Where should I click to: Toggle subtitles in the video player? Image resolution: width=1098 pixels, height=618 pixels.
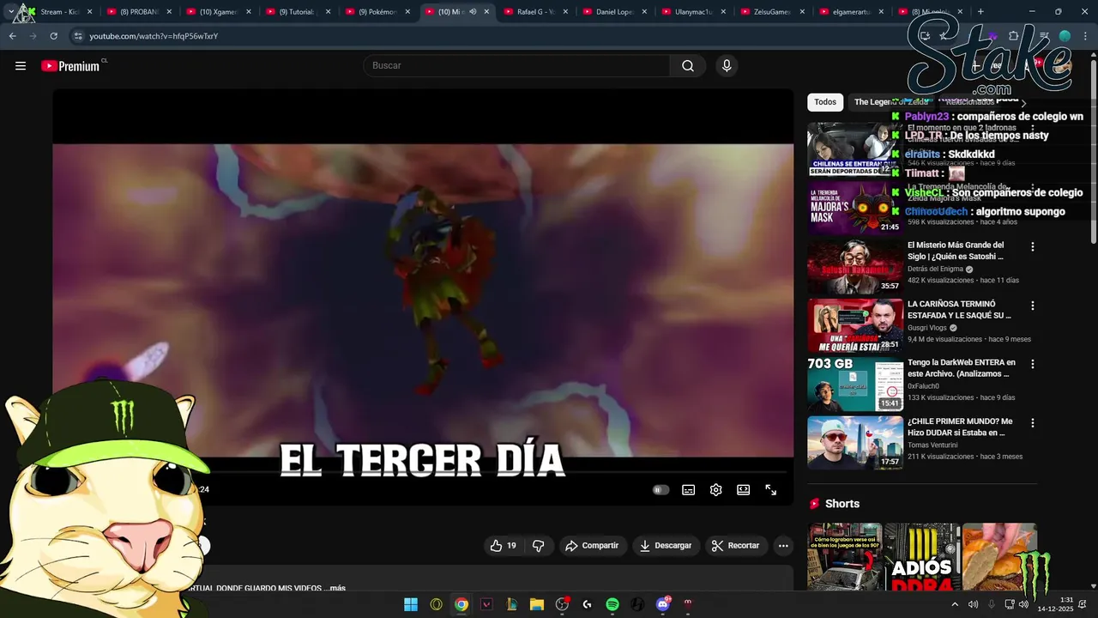point(688,490)
